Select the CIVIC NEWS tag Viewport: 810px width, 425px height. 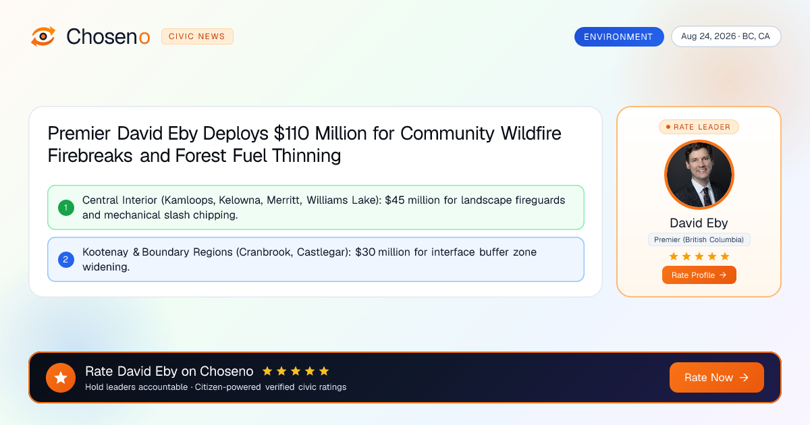point(197,36)
